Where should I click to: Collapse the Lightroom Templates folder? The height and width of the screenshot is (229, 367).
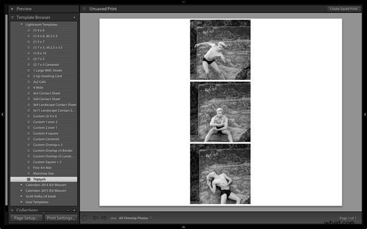pyautogui.click(x=21, y=24)
